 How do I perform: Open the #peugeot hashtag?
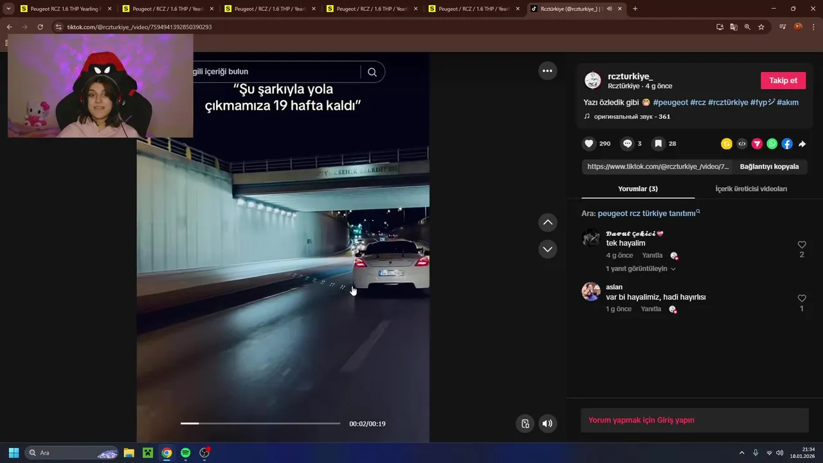[x=671, y=102]
